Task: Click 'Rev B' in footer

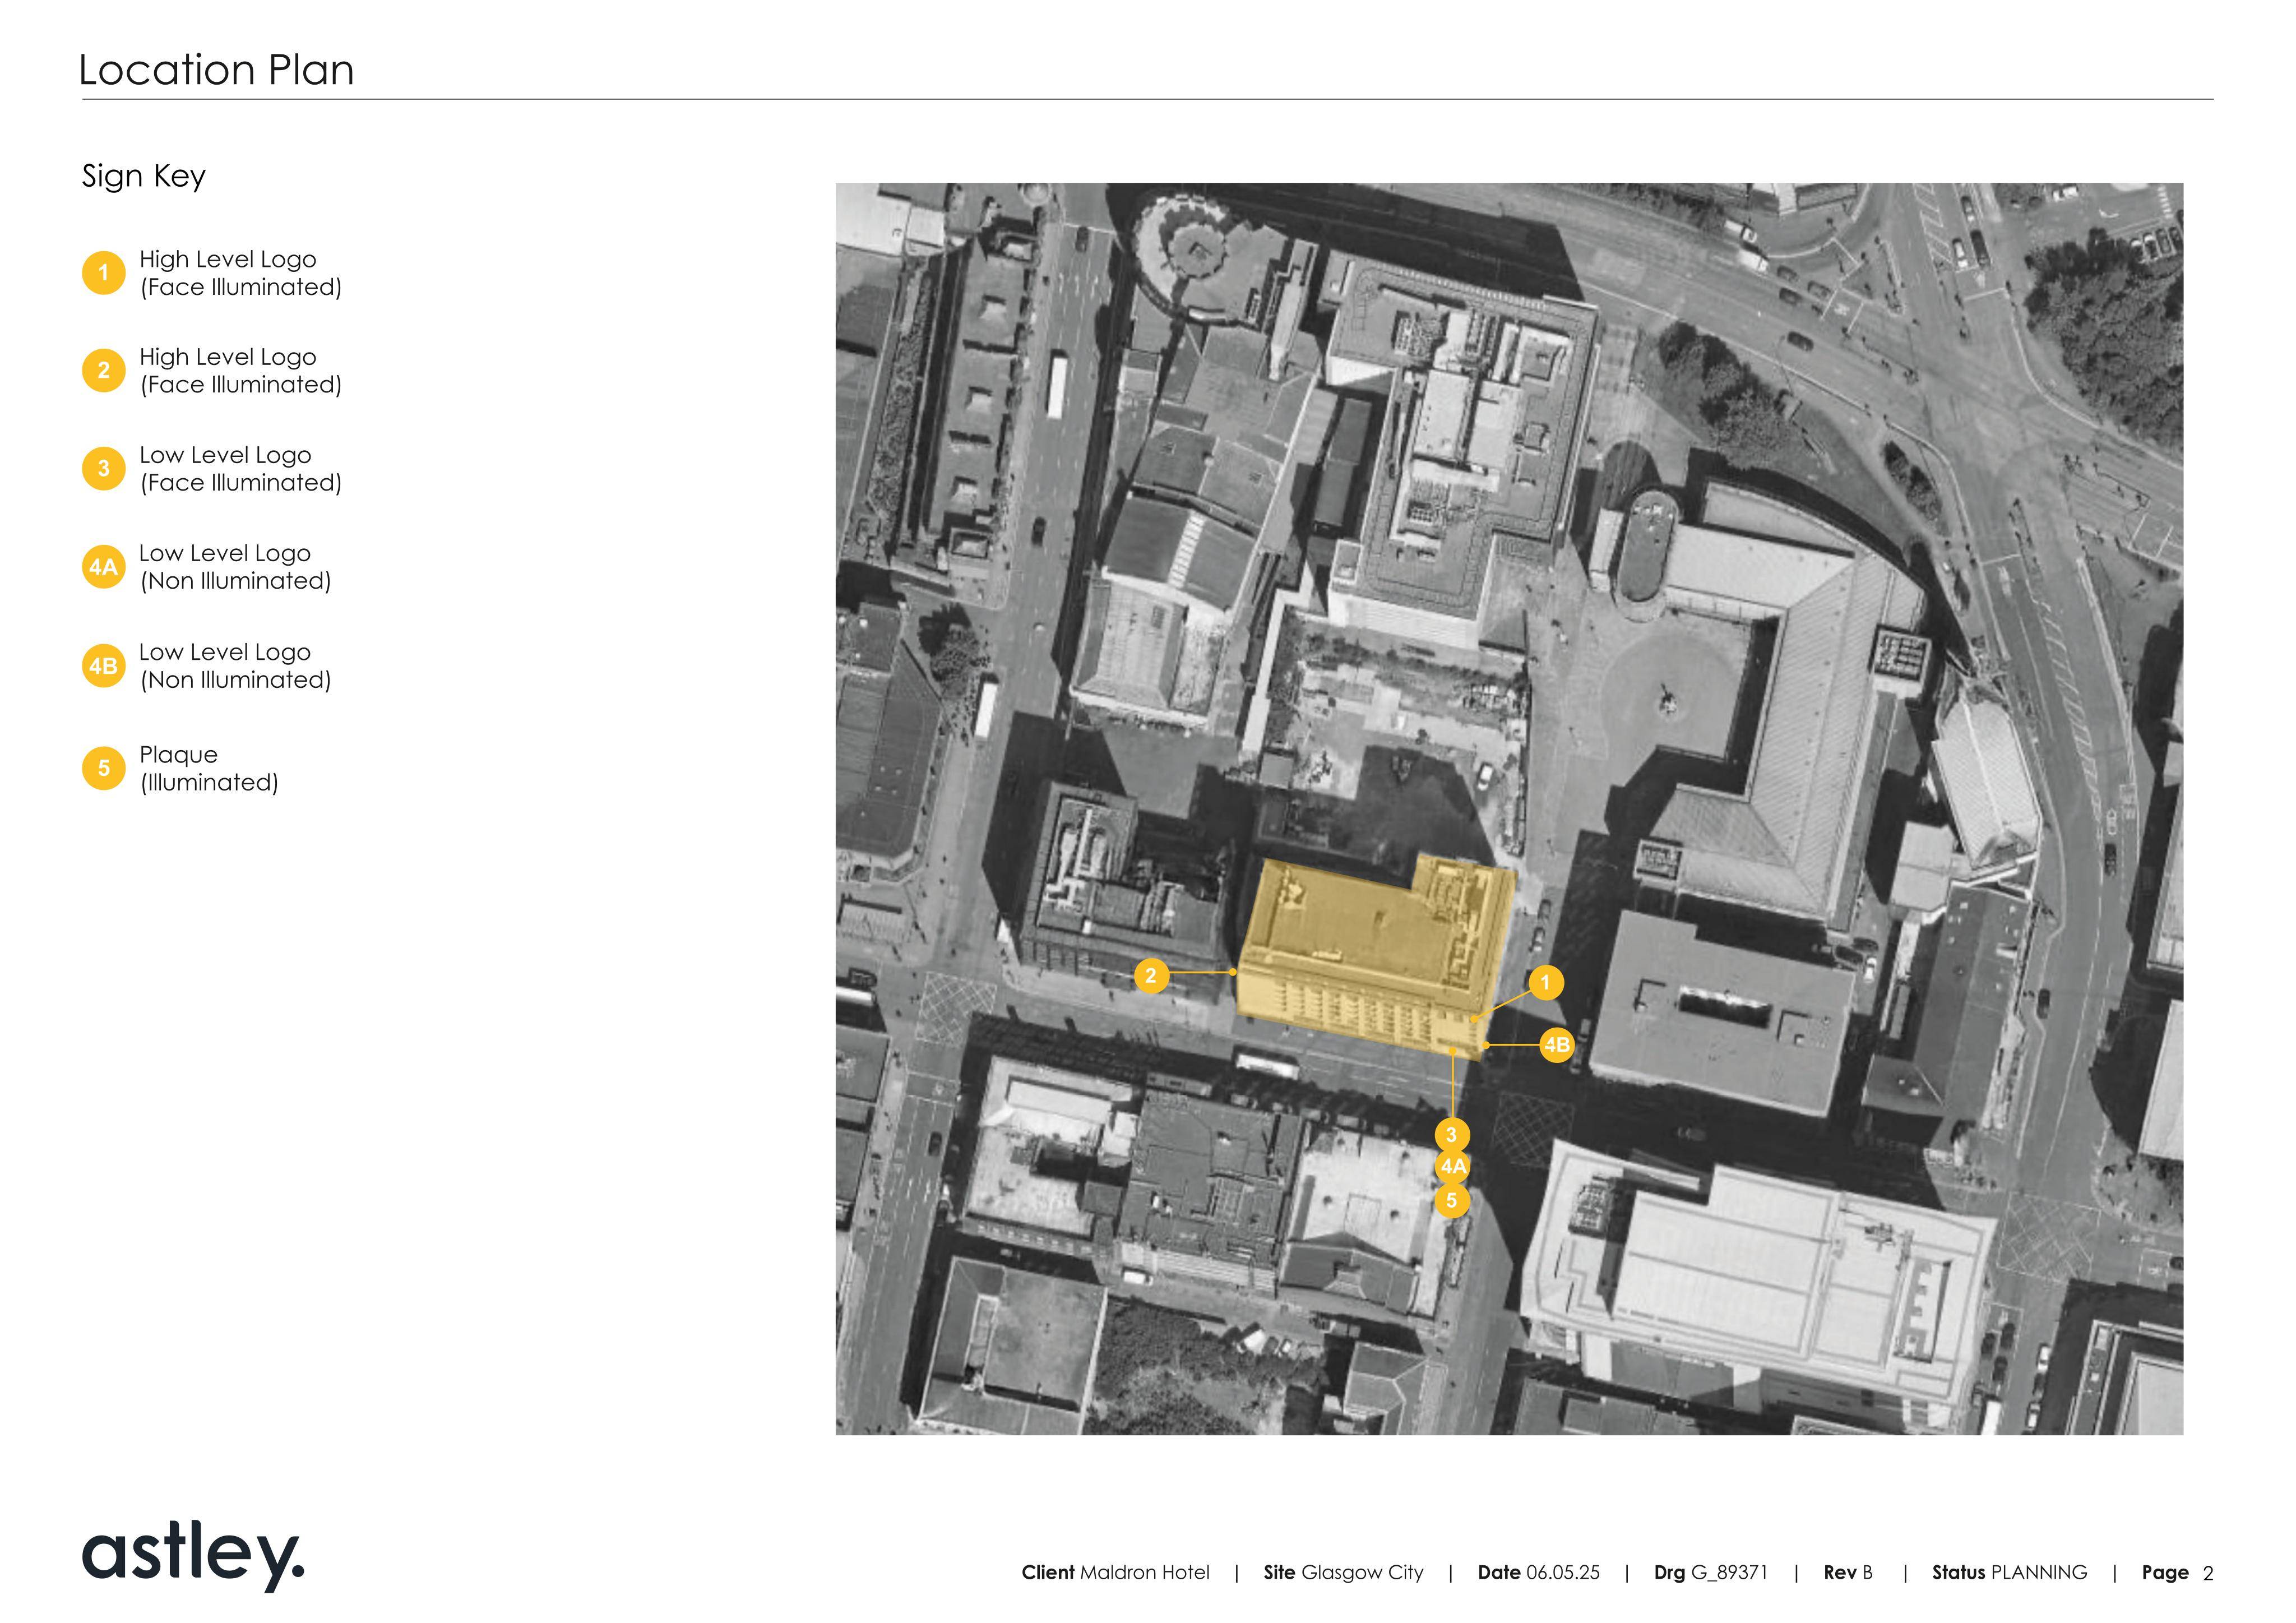Action: click(1848, 1573)
